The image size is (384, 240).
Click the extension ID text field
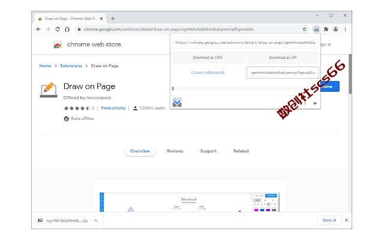coord(283,73)
